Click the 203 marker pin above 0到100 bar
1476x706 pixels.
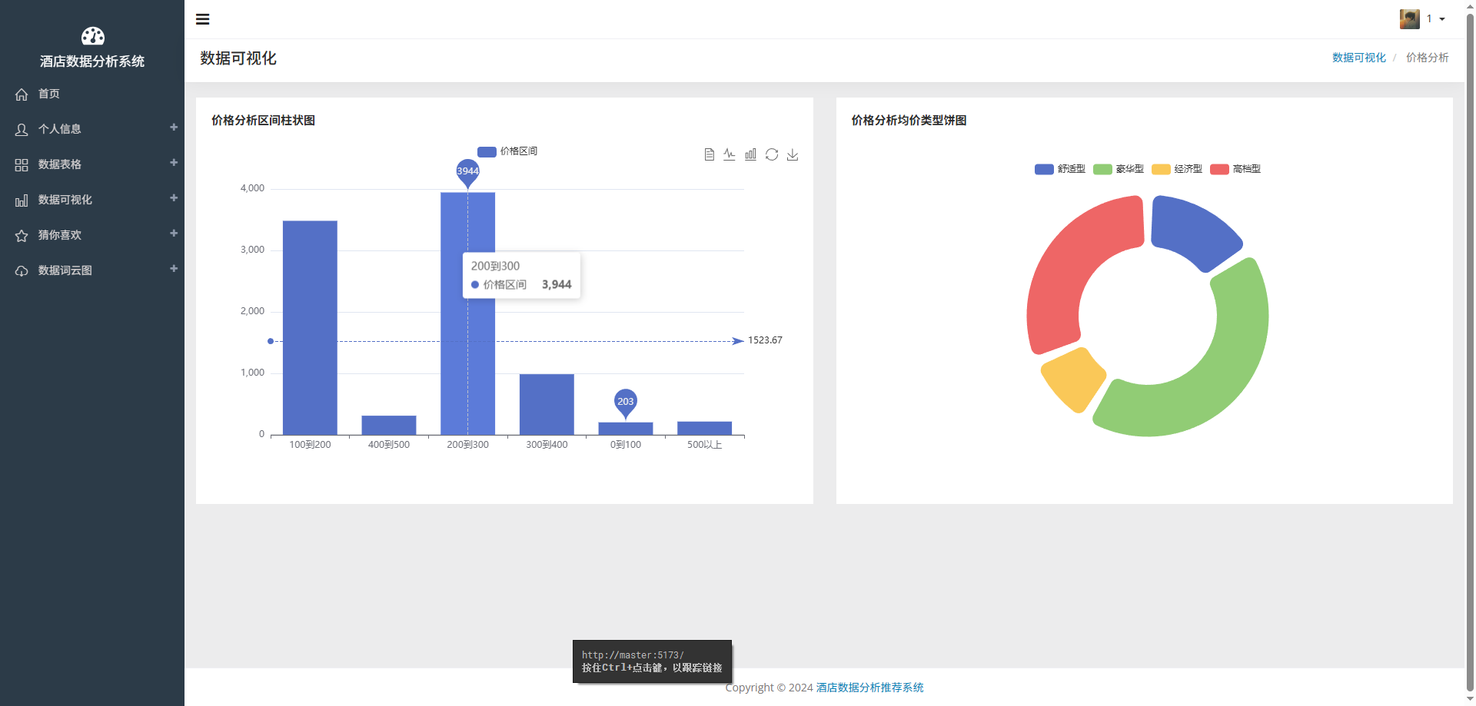[626, 402]
